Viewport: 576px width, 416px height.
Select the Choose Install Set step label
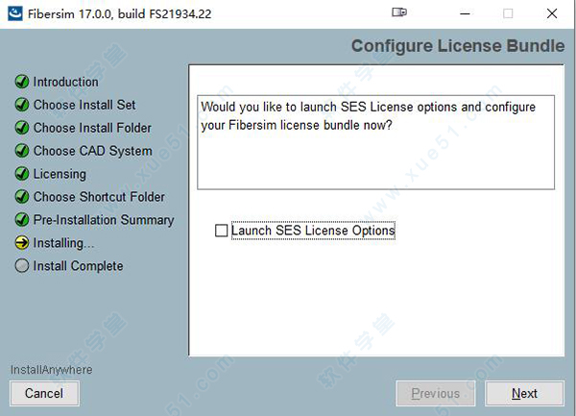(84, 105)
